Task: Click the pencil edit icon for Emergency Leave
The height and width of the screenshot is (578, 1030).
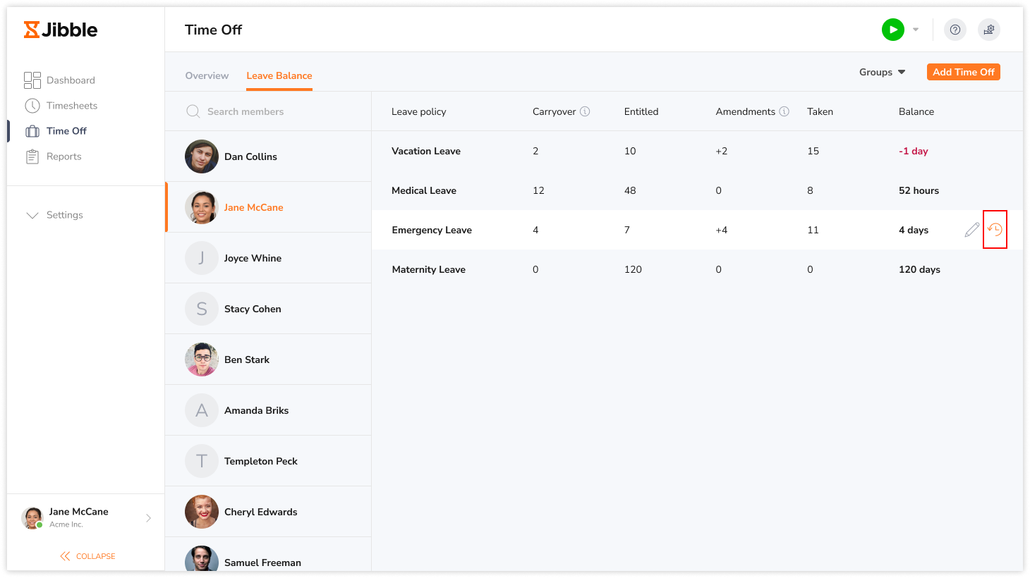Action: point(971,230)
